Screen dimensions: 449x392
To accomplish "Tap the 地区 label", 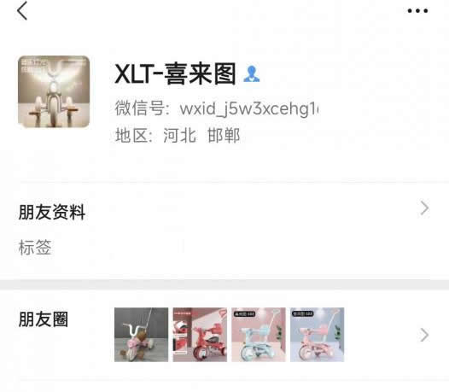I will pyautogui.click(x=131, y=136).
